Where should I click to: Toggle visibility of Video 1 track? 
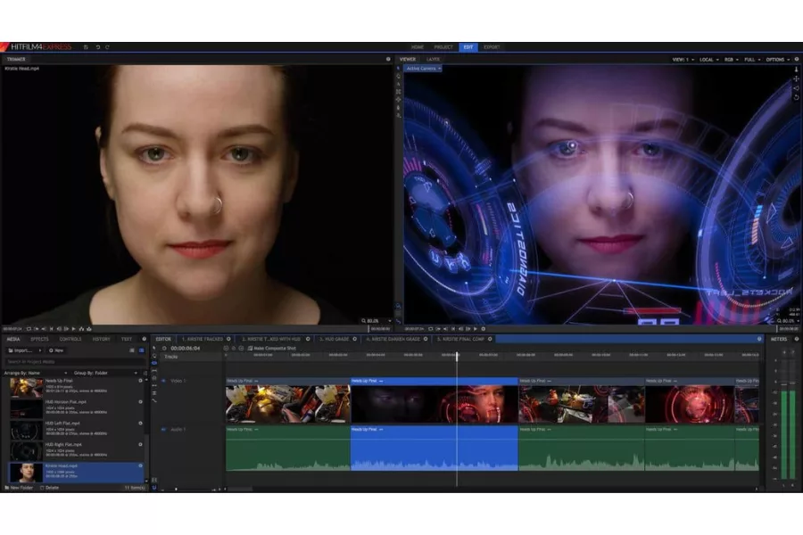point(163,381)
